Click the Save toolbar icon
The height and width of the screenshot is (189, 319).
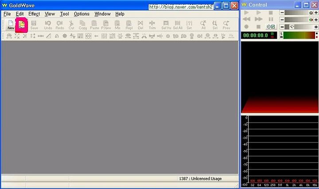click(34, 25)
